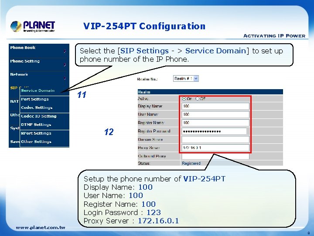Click the Realm table header

[x=210, y=92]
